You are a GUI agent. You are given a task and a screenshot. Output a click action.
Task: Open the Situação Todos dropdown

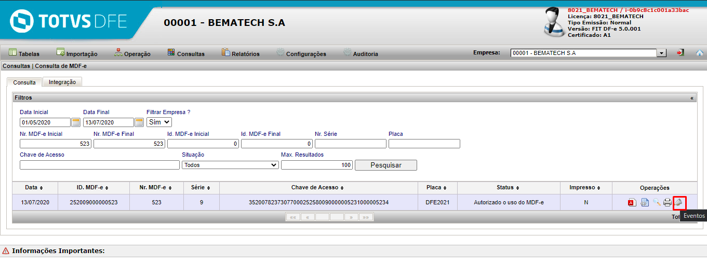[230, 165]
